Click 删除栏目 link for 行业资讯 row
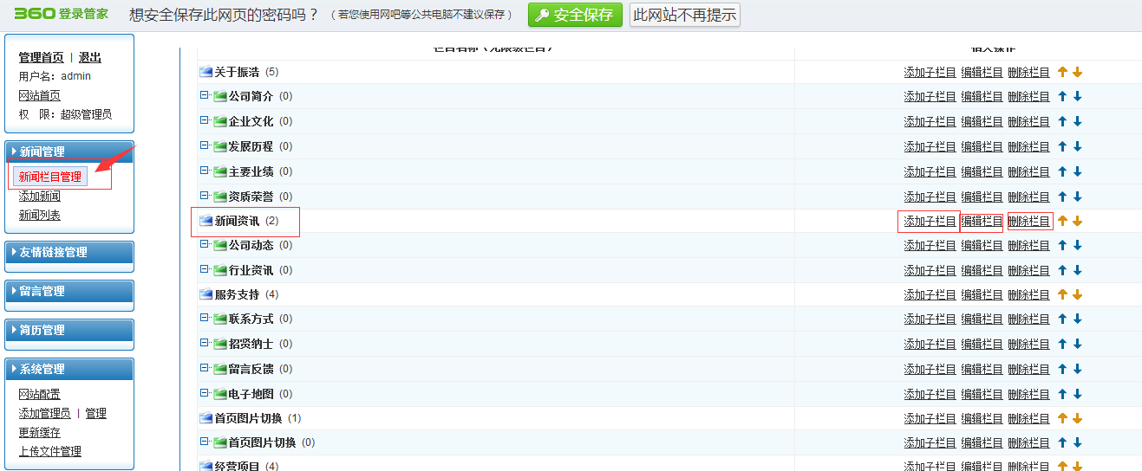Image resolution: width=1142 pixels, height=471 pixels. [1028, 270]
